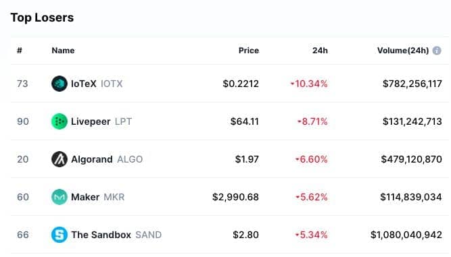This screenshot has width=451, height=257.
Task: Click Maker's price $2,990.68
Action: tap(235, 197)
